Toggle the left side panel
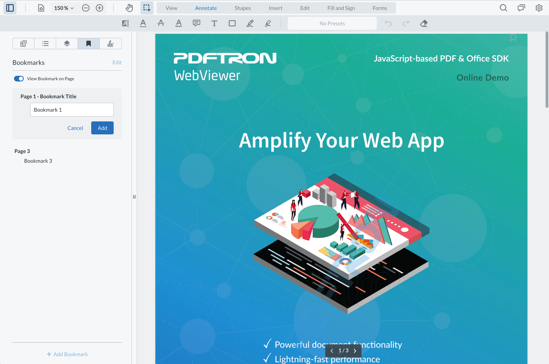Image resolution: width=549 pixels, height=364 pixels. (x=10, y=8)
